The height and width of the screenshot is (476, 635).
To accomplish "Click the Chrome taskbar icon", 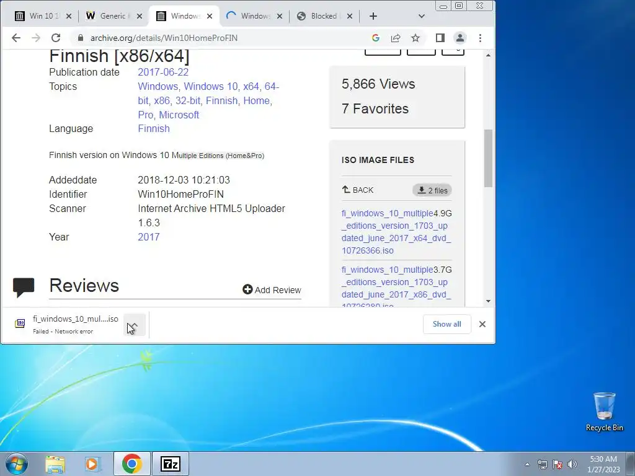I will [x=131, y=464].
